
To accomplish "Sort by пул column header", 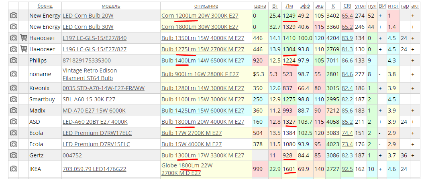I will [372, 6].
